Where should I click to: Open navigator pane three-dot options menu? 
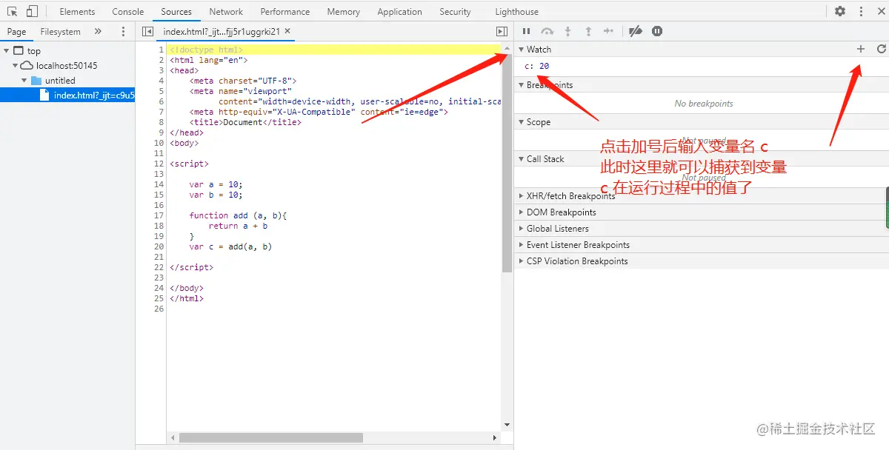(x=123, y=32)
